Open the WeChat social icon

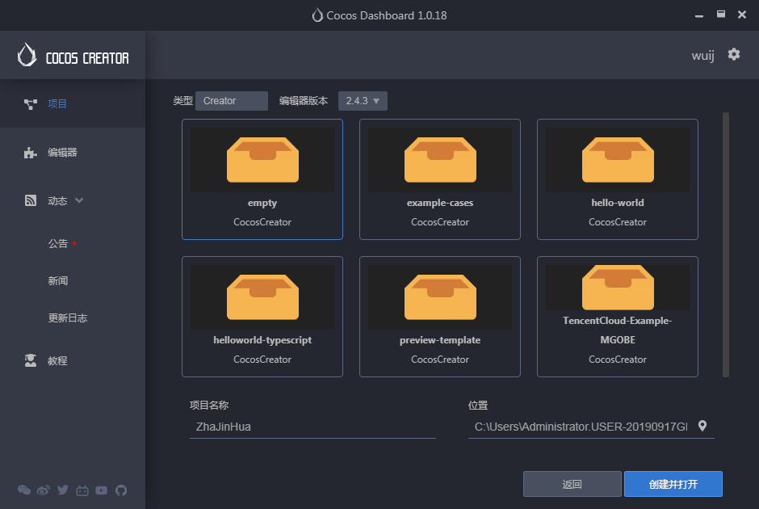pyautogui.click(x=23, y=490)
